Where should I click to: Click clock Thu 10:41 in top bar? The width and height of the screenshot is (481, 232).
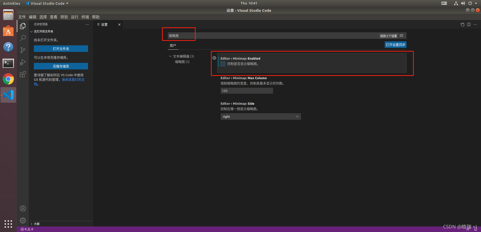pyautogui.click(x=249, y=3)
